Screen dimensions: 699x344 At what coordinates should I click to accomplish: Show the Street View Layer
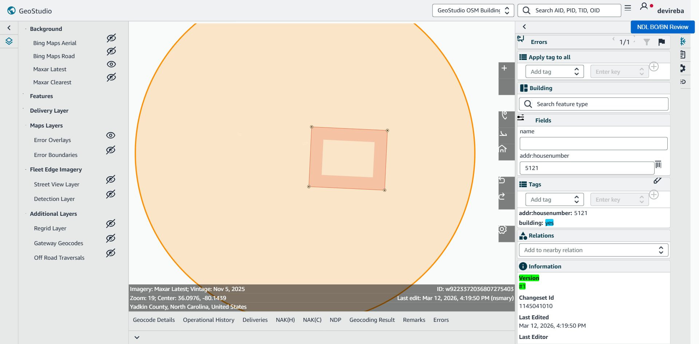click(x=111, y=179)
